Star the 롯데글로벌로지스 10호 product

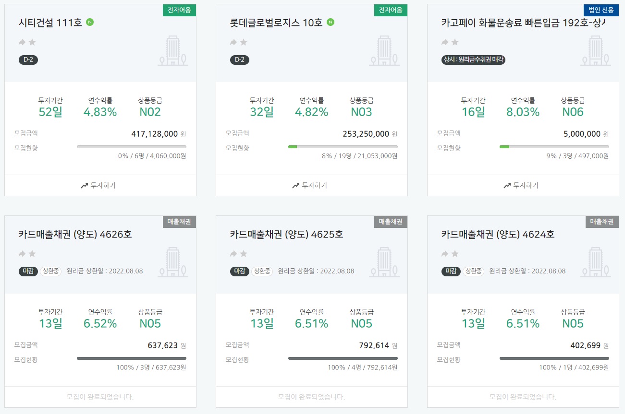[x=244, y=42]
